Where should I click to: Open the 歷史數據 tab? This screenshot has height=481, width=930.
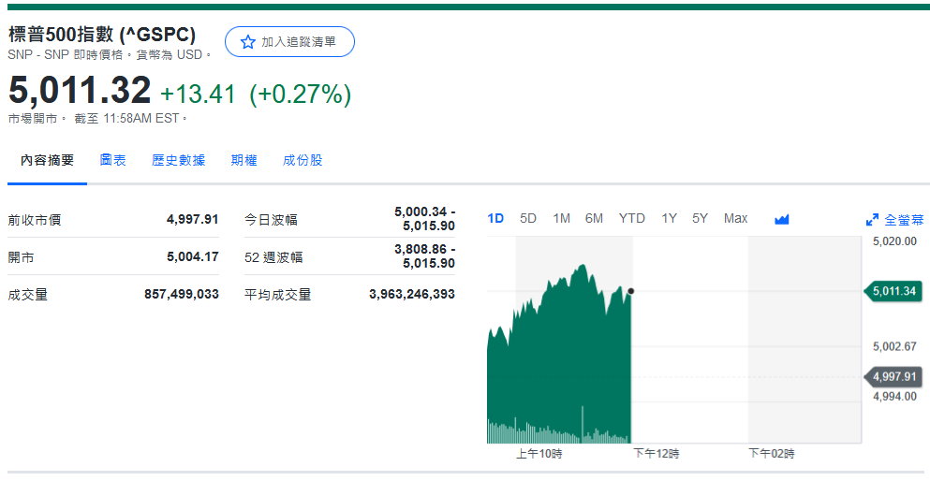pyautogui.click(x=178, y=160)
